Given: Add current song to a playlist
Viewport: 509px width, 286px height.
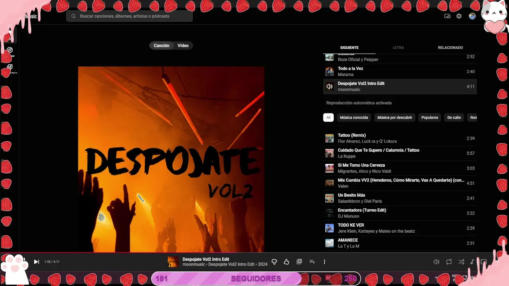Looking at the screenshot, I should click(312, 262).
